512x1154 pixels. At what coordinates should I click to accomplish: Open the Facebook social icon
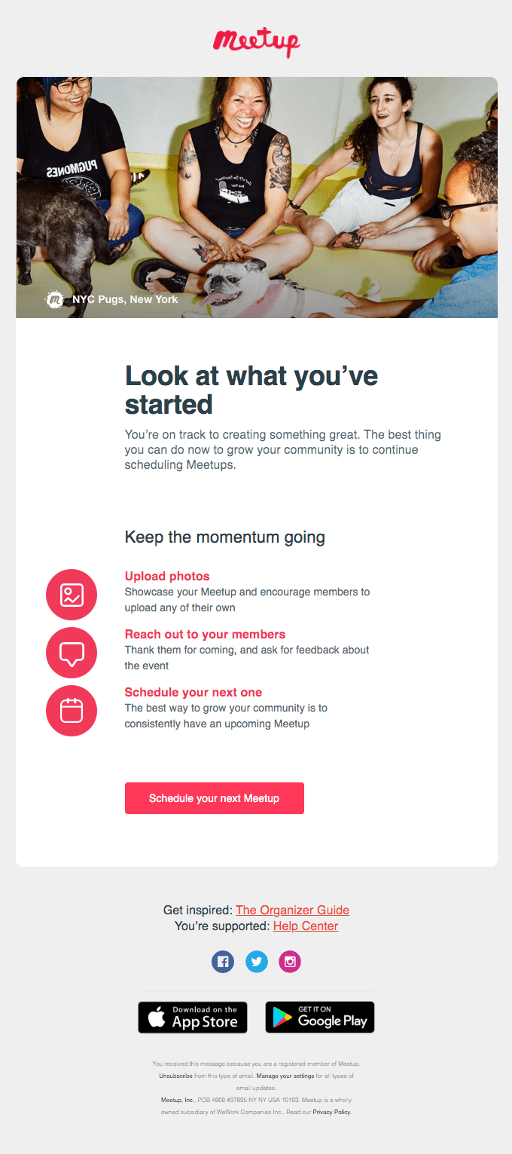tap(223, 962)
